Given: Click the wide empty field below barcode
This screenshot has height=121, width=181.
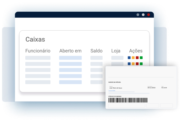Looking at the screenshot, I should click(x=127, y=106).
